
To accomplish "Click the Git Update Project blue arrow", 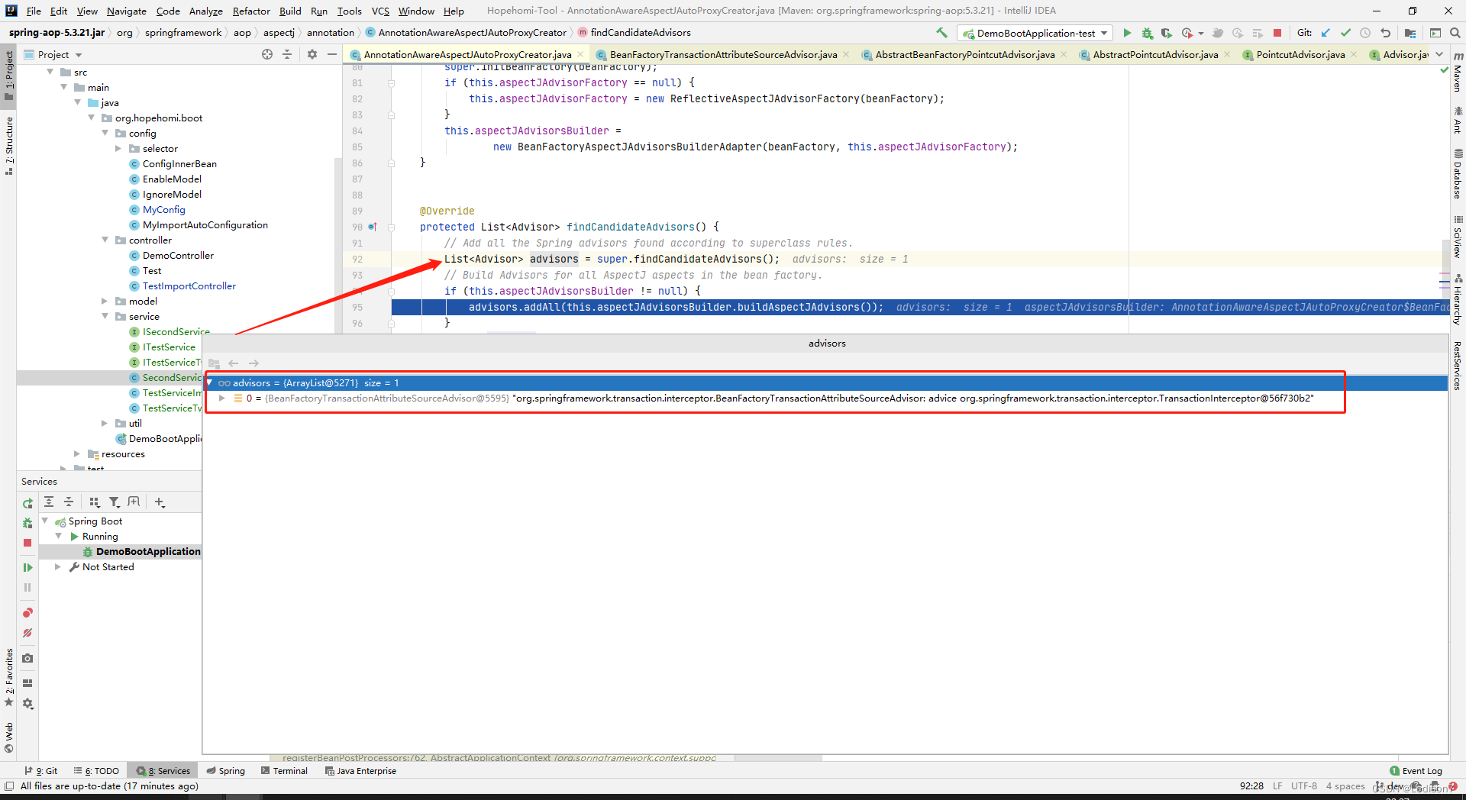I will point(1326,33).
